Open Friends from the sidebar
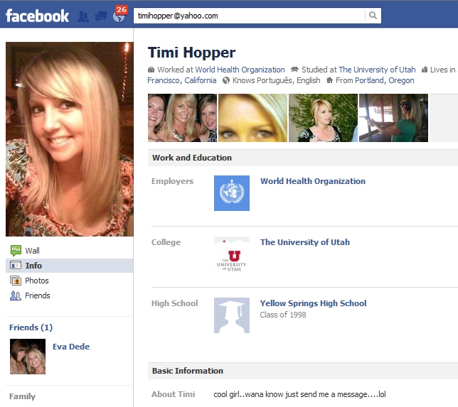 (x=38, y=295)
